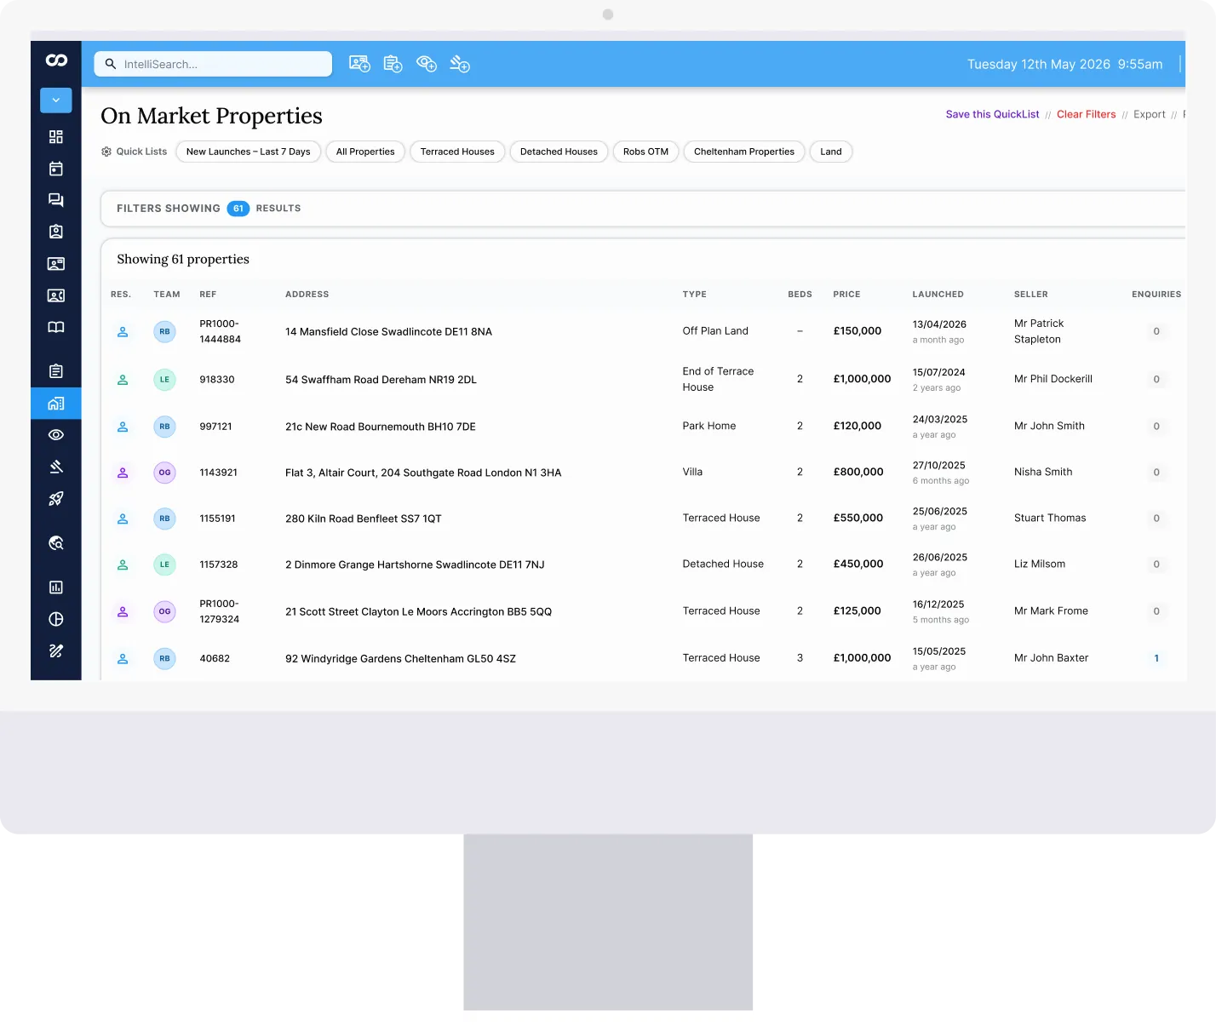
Task: Click the person icon for 54 Swaffham Road
Action: click(123, 380)
